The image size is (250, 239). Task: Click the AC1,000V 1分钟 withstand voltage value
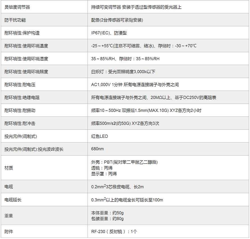(x=135, y=85)
